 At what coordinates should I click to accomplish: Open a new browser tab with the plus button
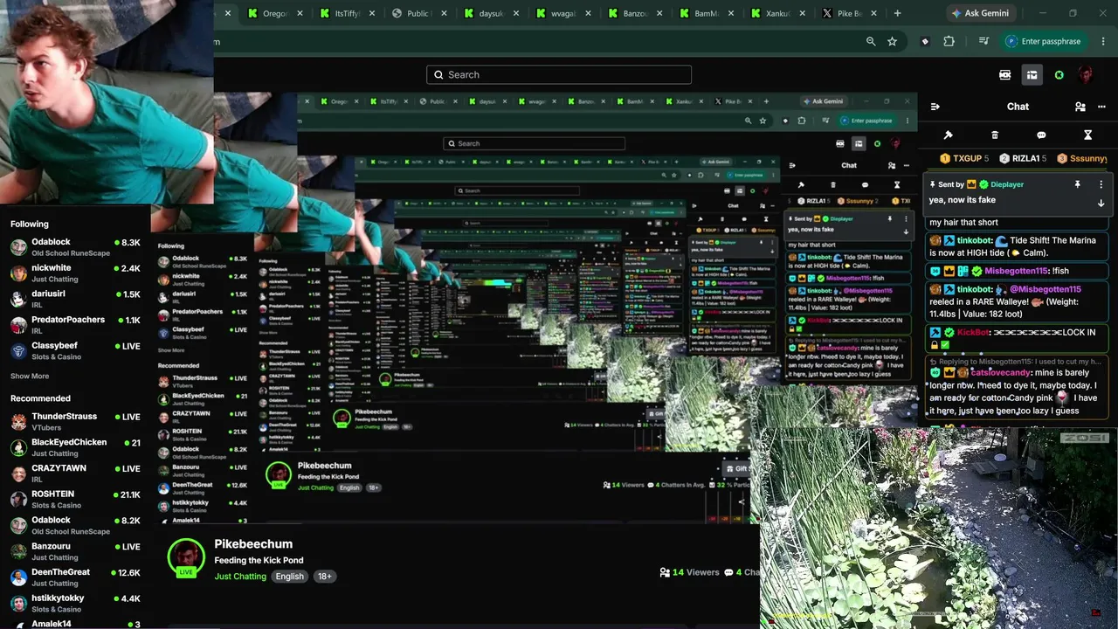(x=897, y=13)
